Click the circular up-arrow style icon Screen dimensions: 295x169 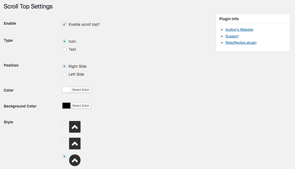75,160
